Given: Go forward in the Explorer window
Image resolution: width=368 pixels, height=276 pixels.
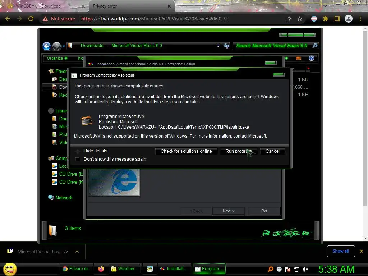Looking at the screenshot, I should (56, 46).
